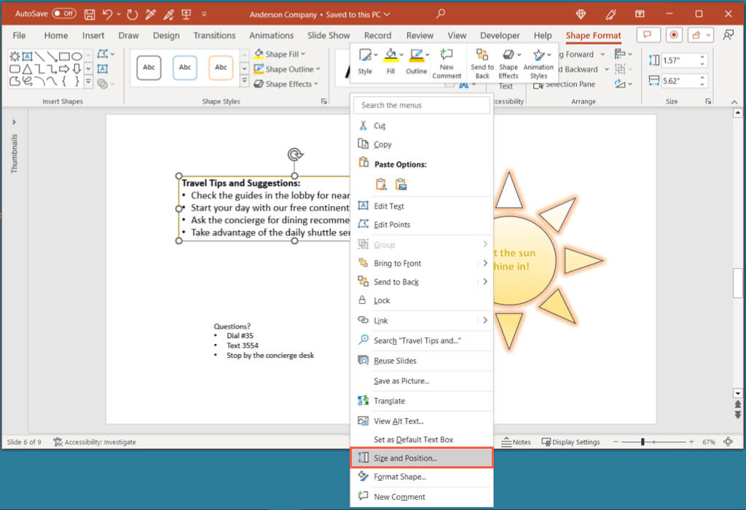
Task: Open Animation Styles in mini toolbar
Action: pos(538,63)
